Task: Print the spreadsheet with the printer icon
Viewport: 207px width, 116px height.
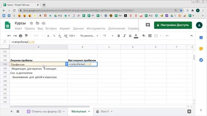Action: coord(20,36)
